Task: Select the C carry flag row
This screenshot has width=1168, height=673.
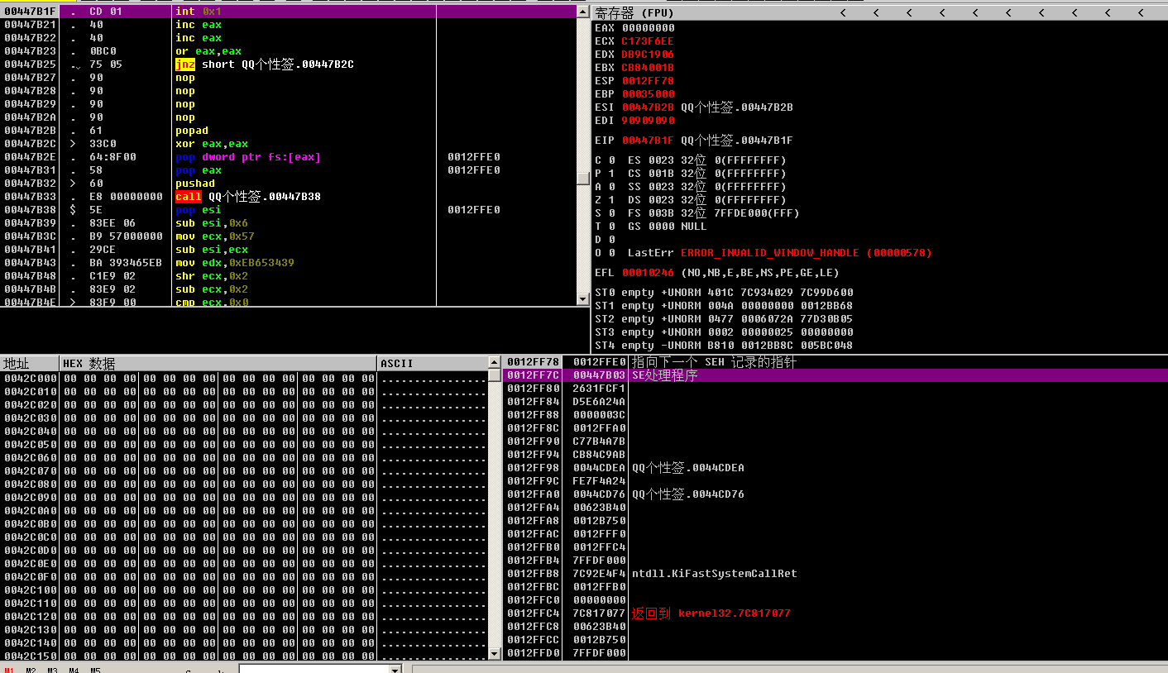Action: pos(691,160)
